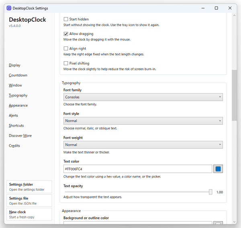Navigate to the Appearance section link
241x228 pixels.
(x=18, y=105)
